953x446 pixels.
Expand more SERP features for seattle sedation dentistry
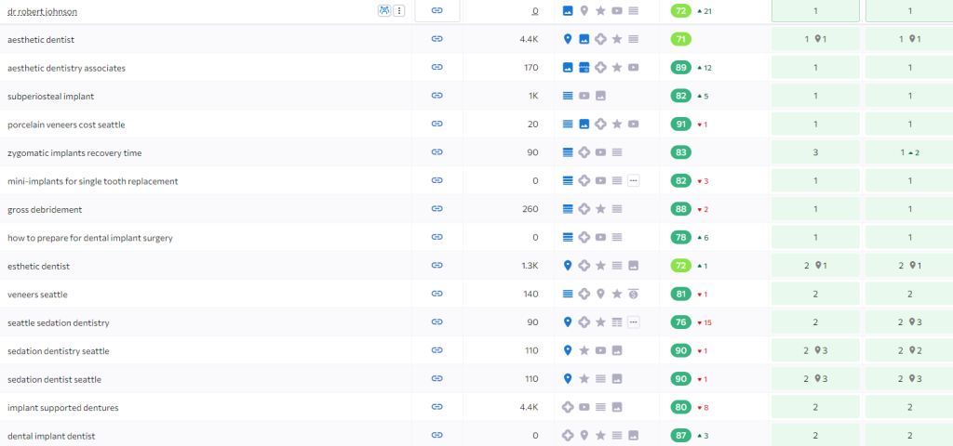coord(633,322)
